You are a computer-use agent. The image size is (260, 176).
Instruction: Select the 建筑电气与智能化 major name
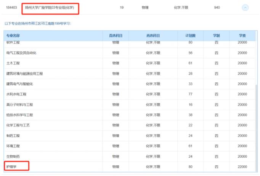coord(19,84)
